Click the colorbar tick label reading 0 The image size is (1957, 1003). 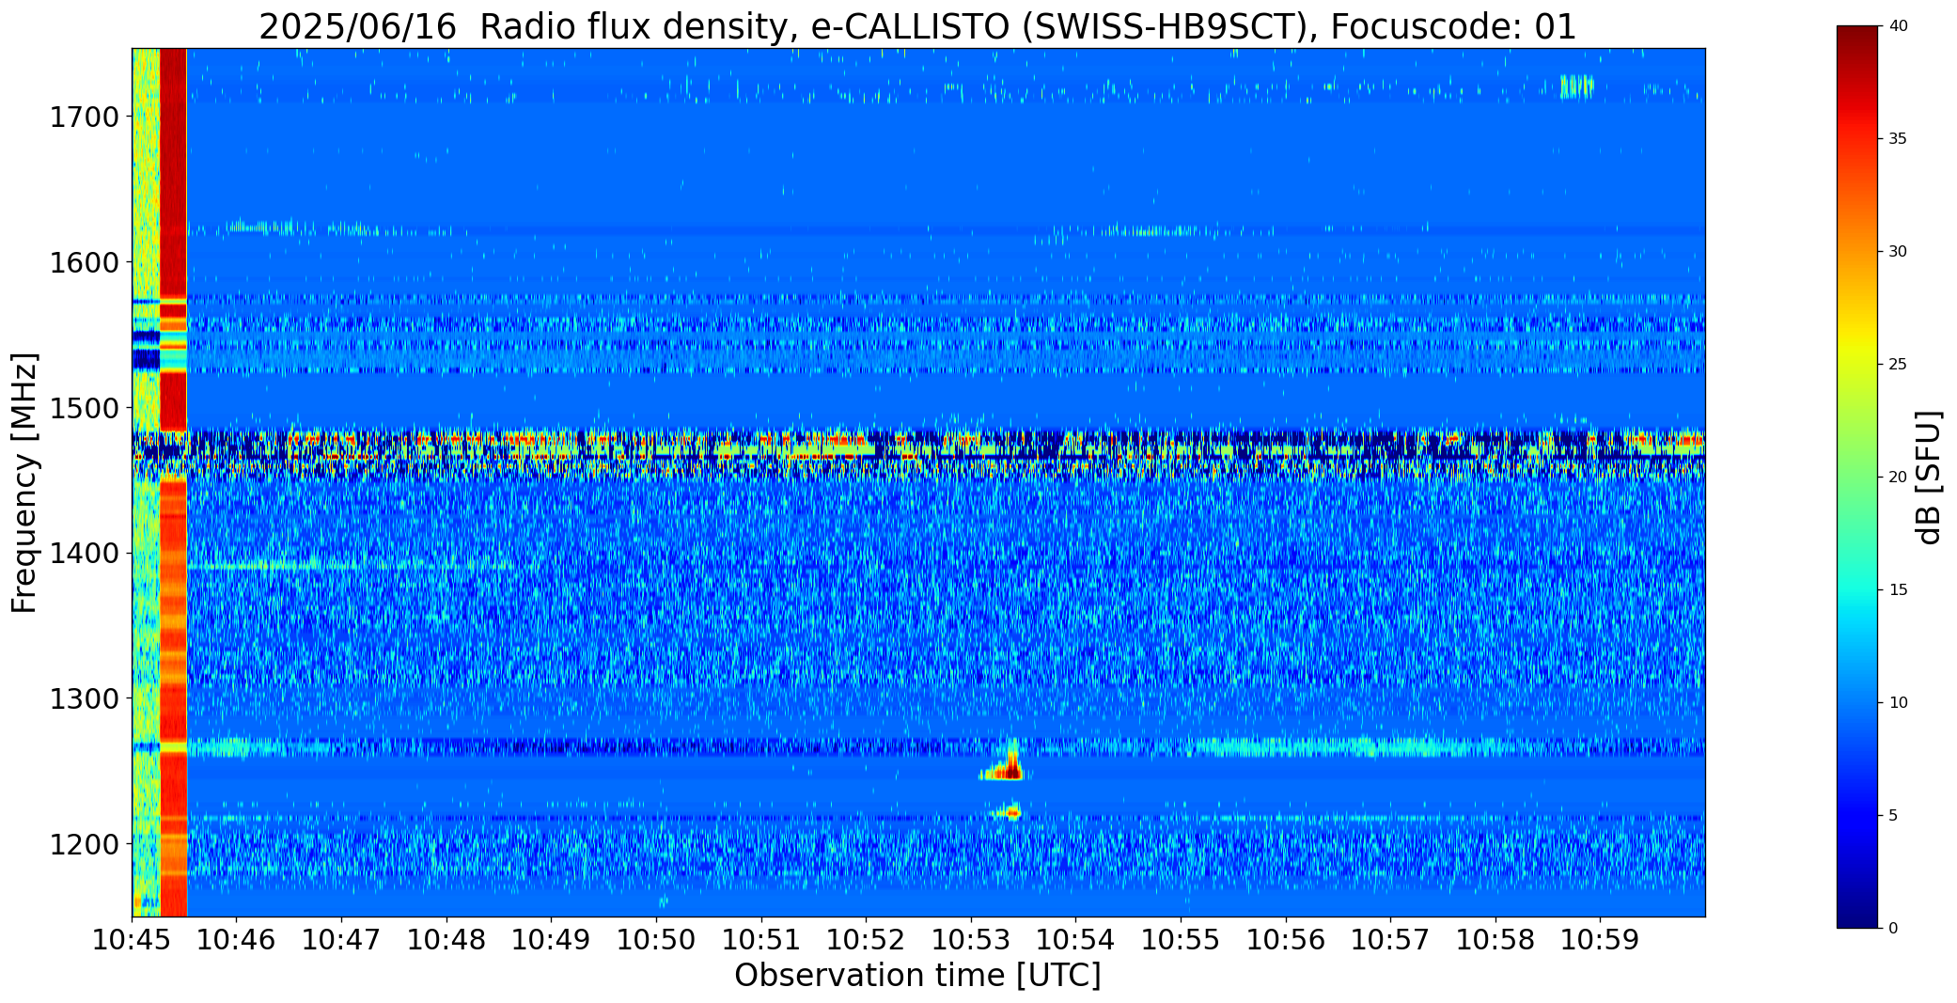(x=1893, y=929)
